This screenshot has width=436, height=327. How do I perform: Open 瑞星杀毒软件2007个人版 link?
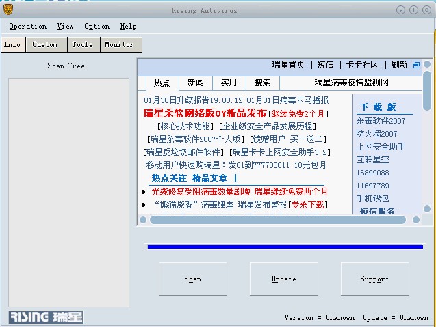coord(196,139)
